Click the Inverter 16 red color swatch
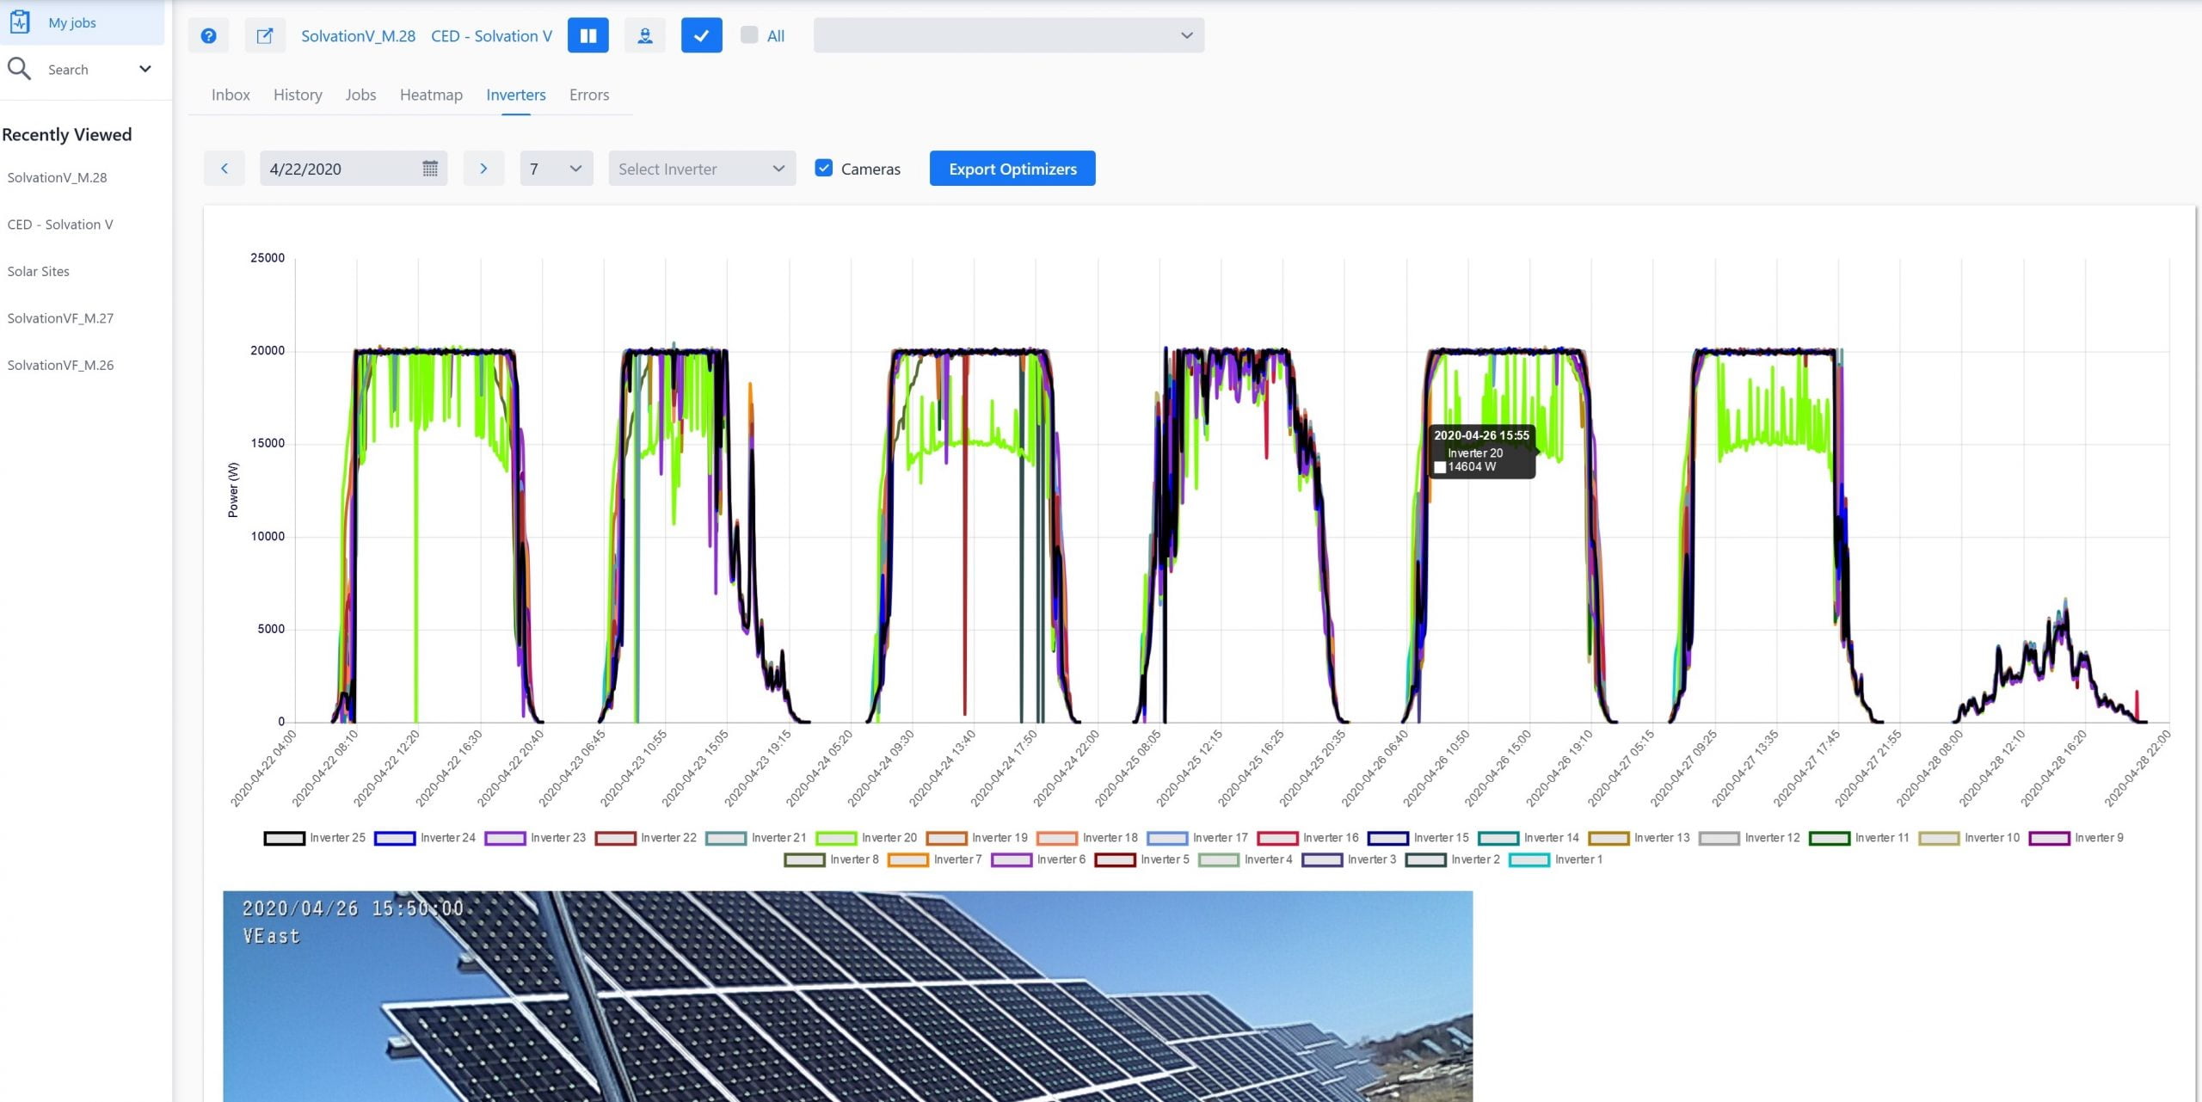The width and height of the screenshot is (2202, 1102). pyautogui.click(x=1278, y=837)
